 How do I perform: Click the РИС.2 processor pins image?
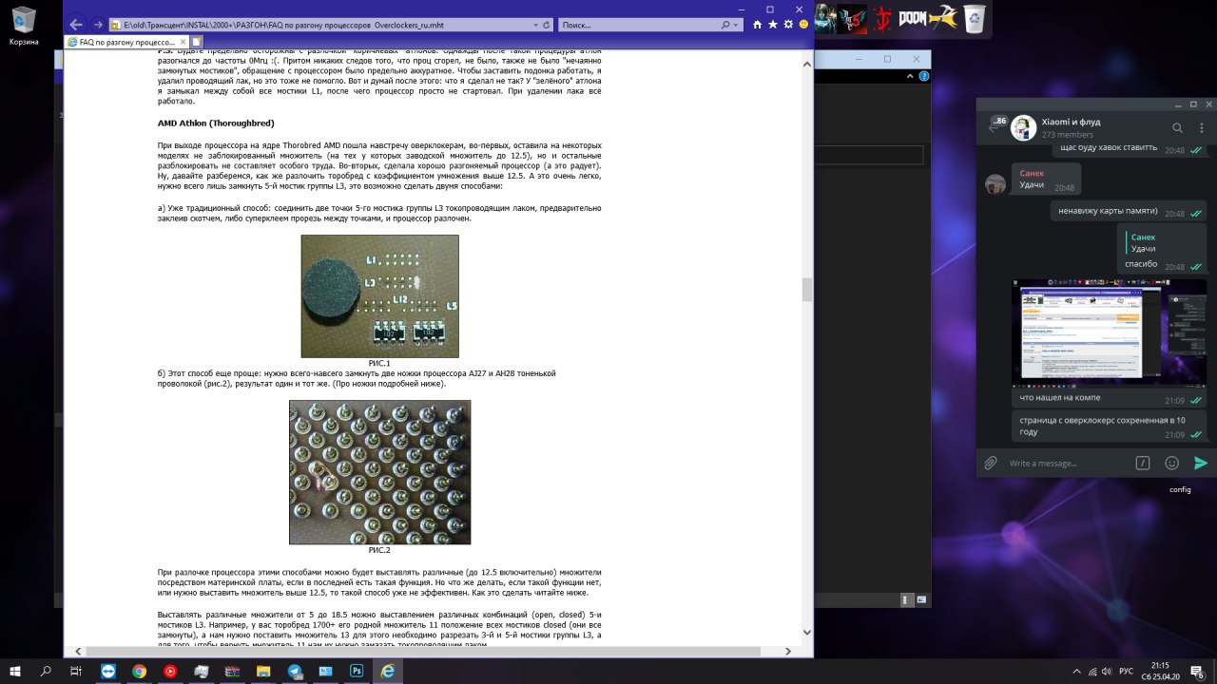[x=379, y=472]
